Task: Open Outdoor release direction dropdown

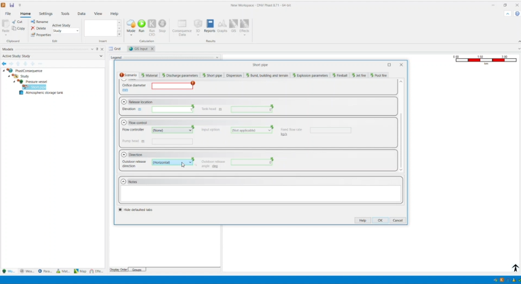Action: coord(172,162)
